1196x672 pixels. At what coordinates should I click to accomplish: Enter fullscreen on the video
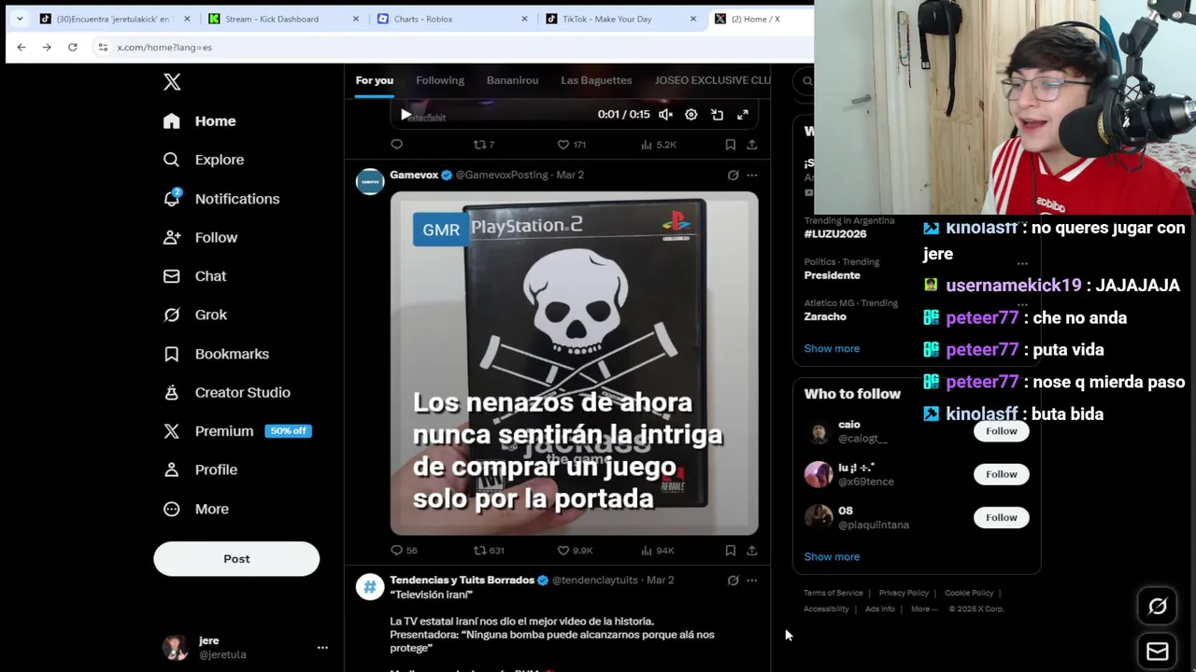(743, 115)
